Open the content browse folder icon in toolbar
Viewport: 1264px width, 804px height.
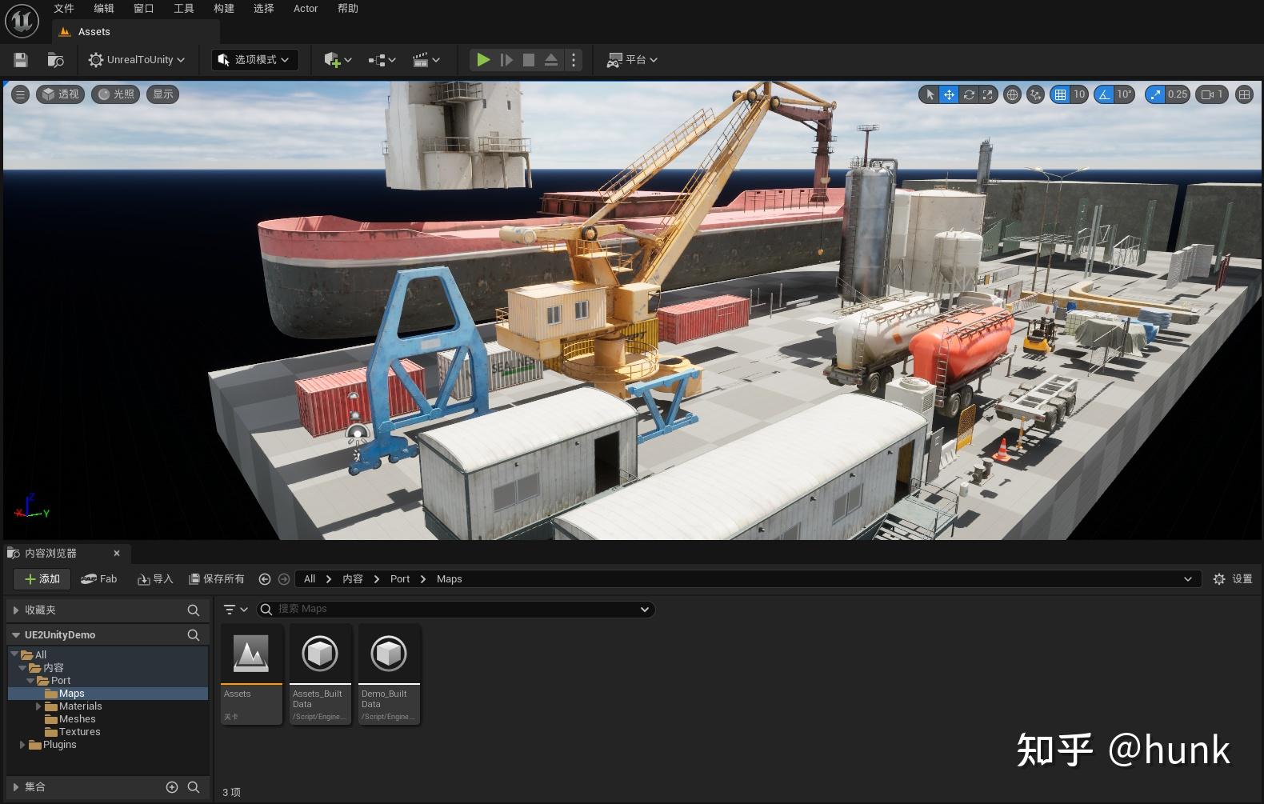click(55, 60)
